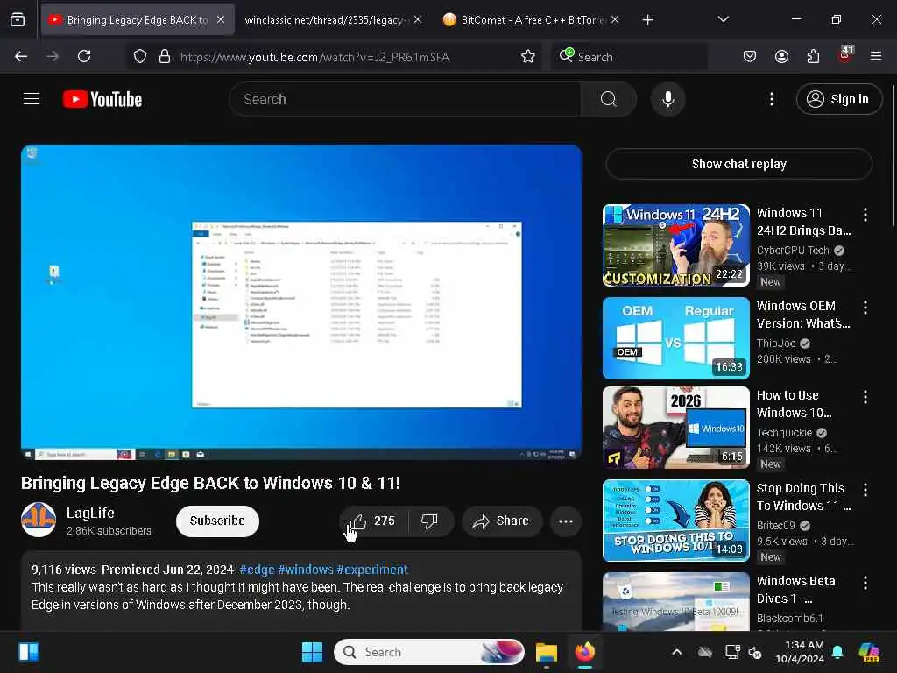Image resolution: width=897 pixels, height=673 pixels.
Task: Click the YouTube search magnifier button
Action: click(x=609, y=99)
